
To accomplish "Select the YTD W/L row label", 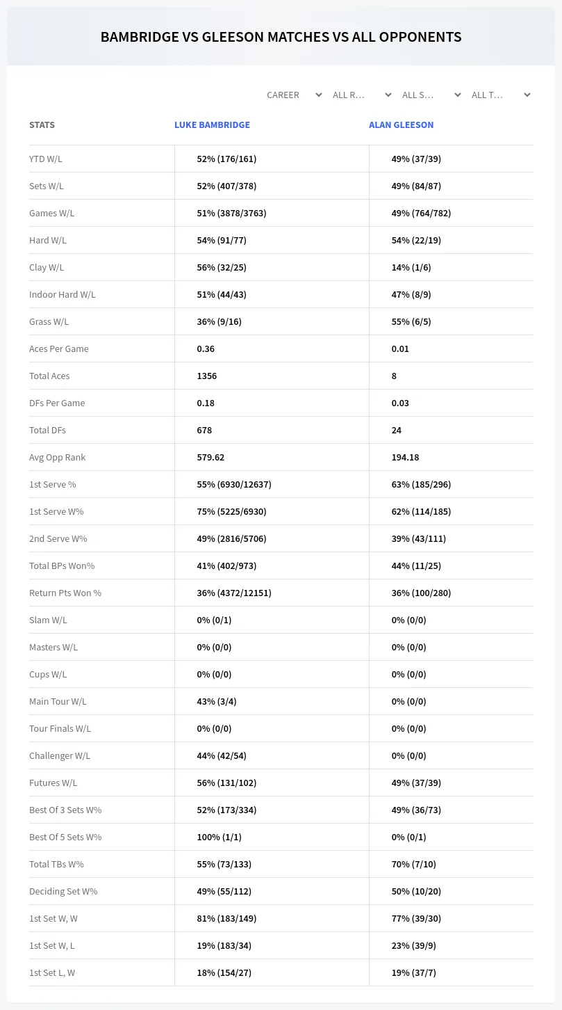I will [46, 159].
